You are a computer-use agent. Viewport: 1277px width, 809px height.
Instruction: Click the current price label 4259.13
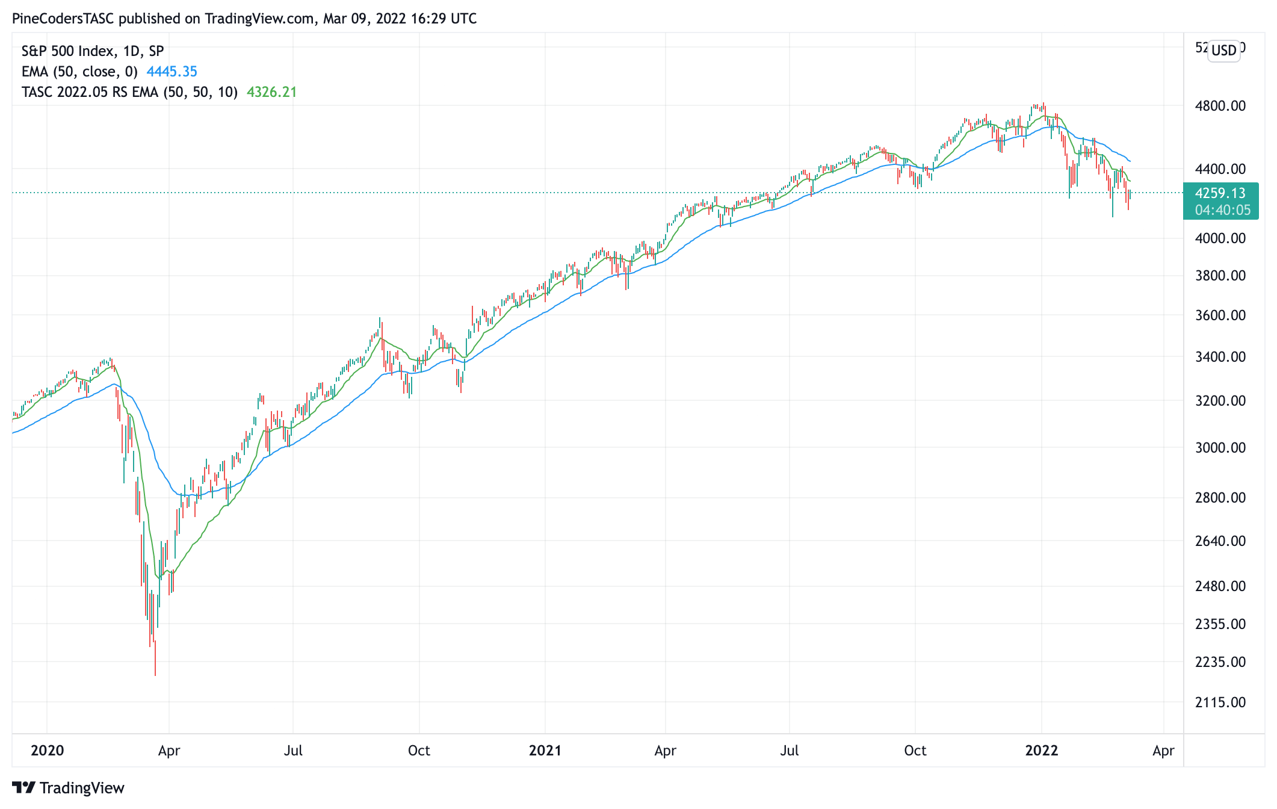(1220, 193)
